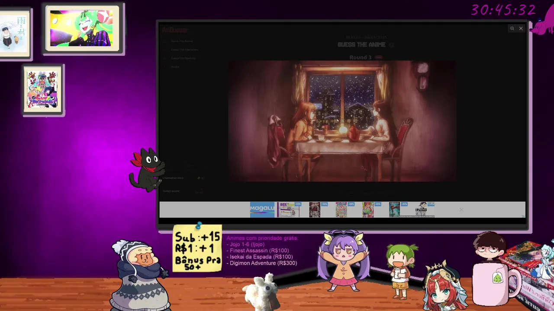The image size is (554, 311).
Task: Click the 'Today score:' label
Action: [x=171, y=191]
